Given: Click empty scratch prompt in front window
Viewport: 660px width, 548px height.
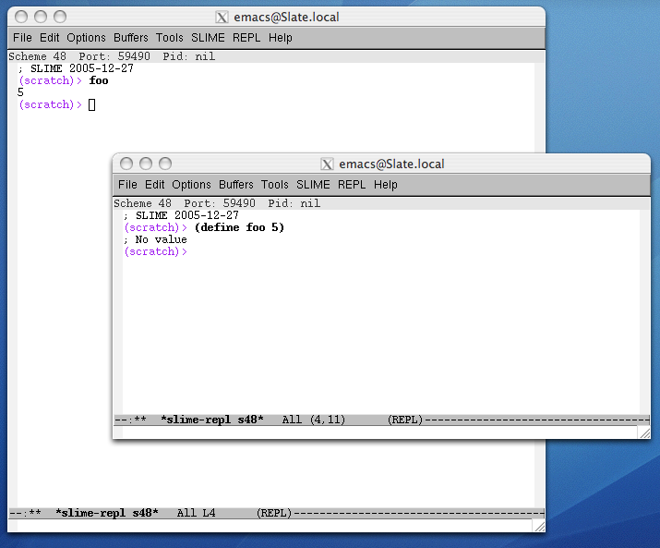Looking at the screenshot, I should [x=155, y=251].
